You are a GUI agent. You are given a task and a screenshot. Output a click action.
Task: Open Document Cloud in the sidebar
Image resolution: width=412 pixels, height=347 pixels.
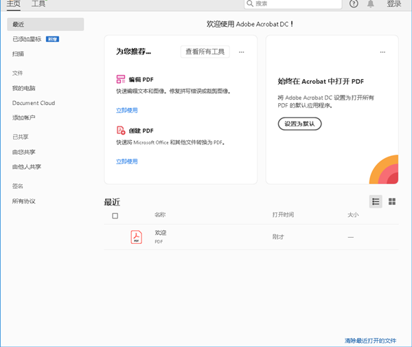tap(34, 103)
